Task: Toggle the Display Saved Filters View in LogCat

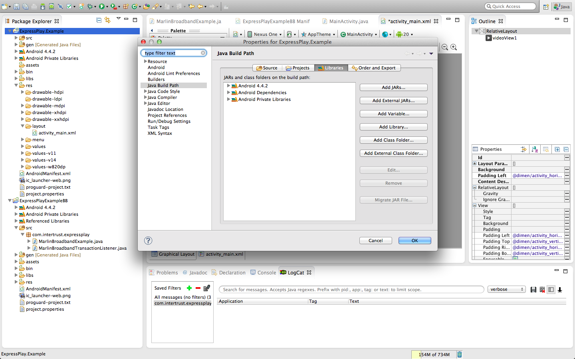Action: coord(551,290)
